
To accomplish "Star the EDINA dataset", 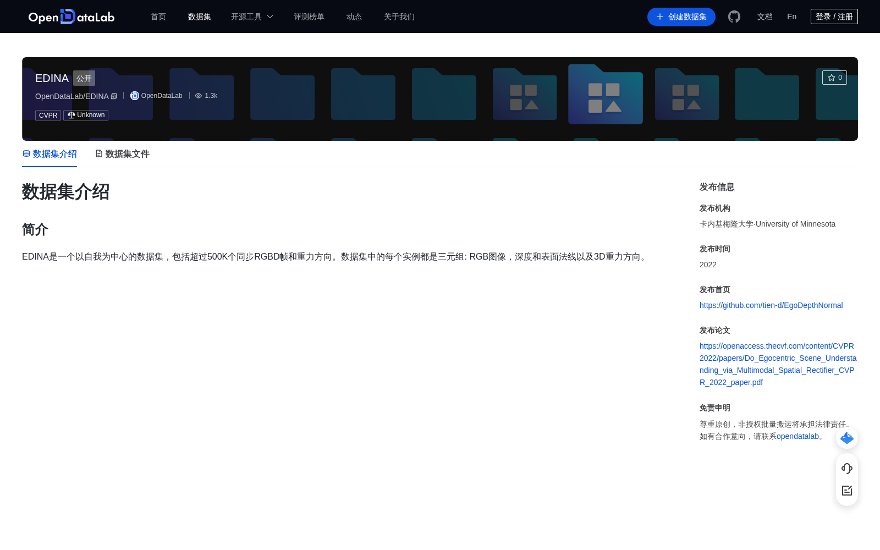I will click(834, 78).
